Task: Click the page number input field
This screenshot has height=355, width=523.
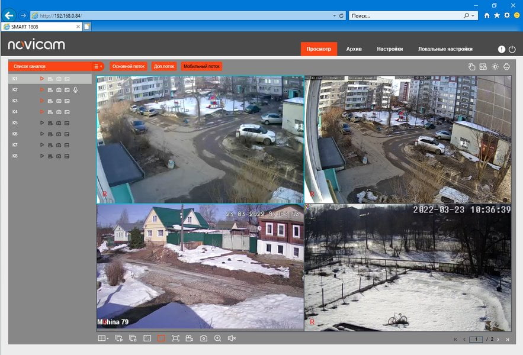Action: pos(476,339)
